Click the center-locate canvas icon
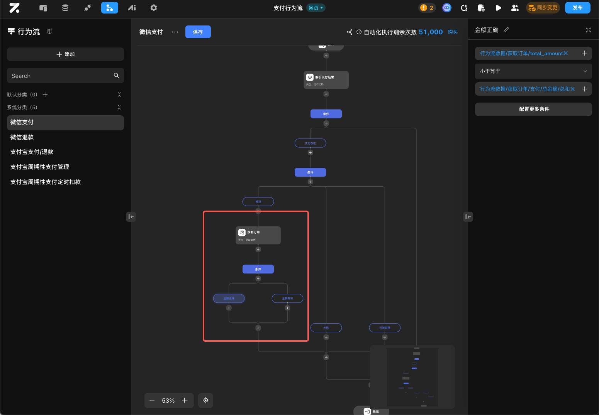The image size is (599, 415). pos(205,400)
